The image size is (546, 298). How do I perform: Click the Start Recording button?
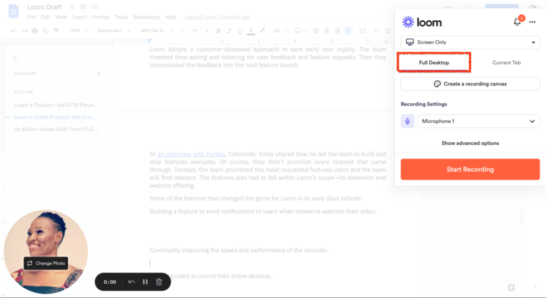[x=470, y=170]
